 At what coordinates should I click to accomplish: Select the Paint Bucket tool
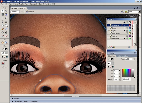[6, 32]
